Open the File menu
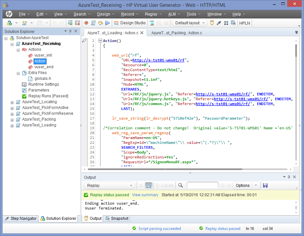The height and width of the screenshot is (236, 304). [24, 14]
